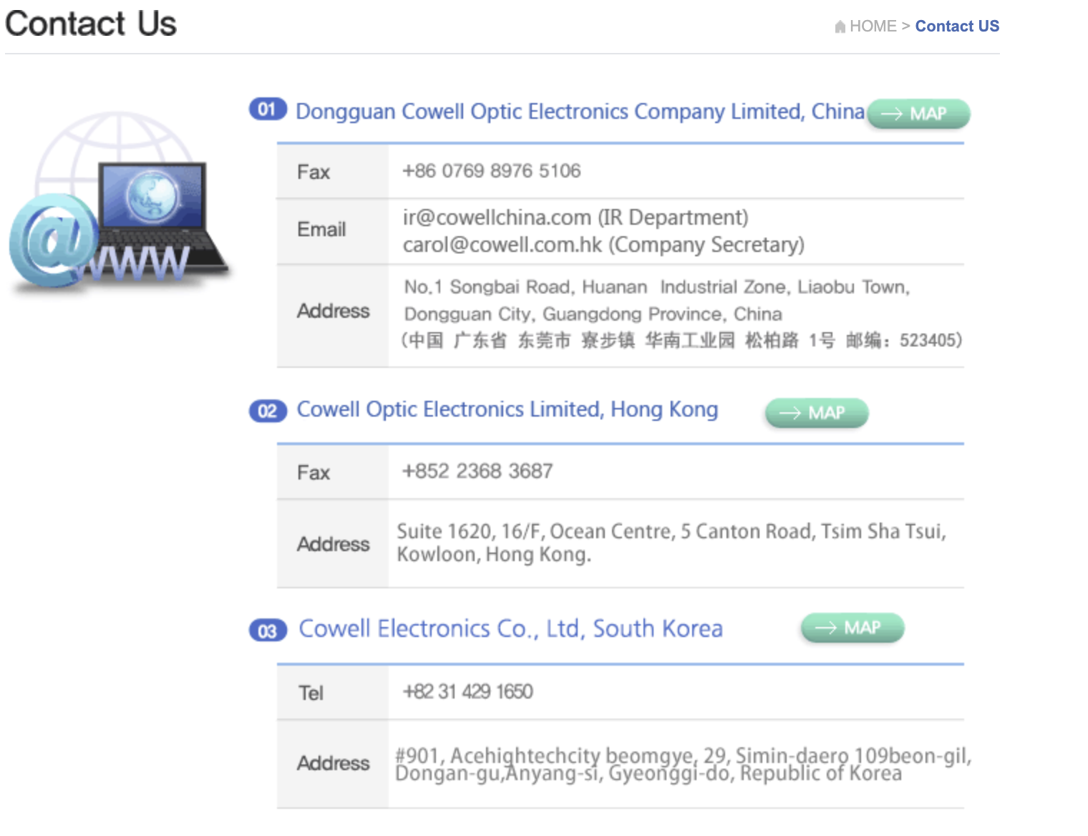Click the fax number +852 2368 3687
Screen dimensions: 1088x836
(477, 471)
